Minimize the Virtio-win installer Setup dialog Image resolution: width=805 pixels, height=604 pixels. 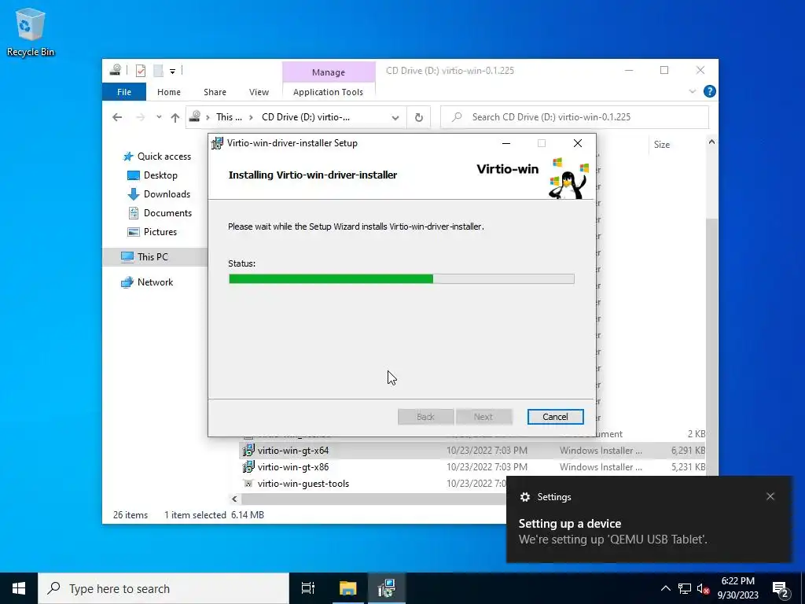tap(506, 143)
